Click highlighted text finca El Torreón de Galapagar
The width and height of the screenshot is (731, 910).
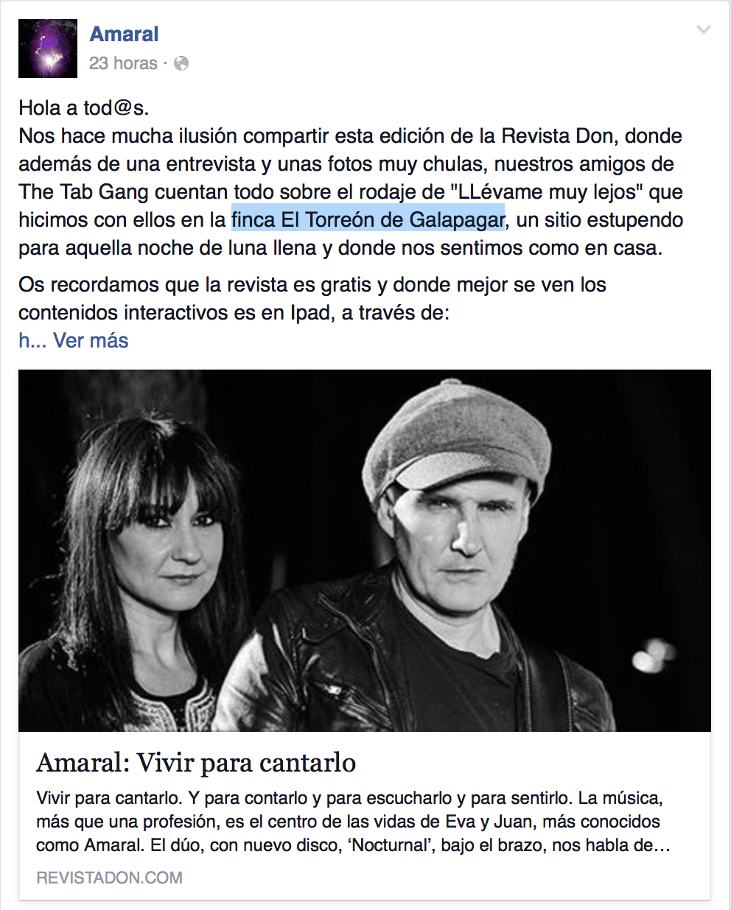pos(368,219)
